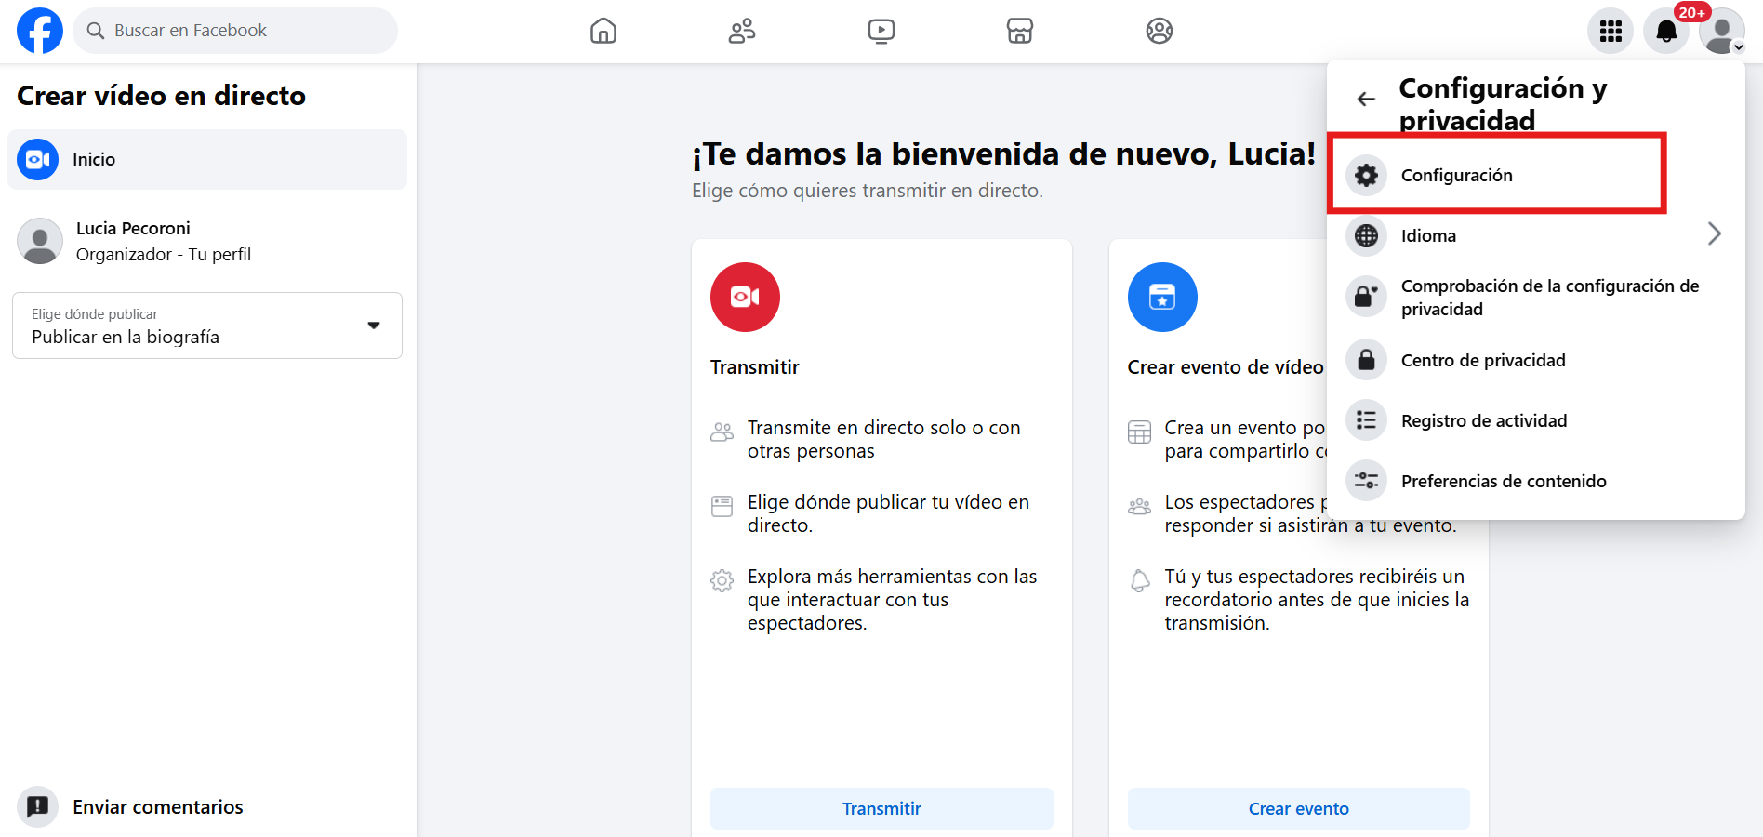Open the notifications bell
This screenshot has height=837, width=1763.
coord(1666,32)
